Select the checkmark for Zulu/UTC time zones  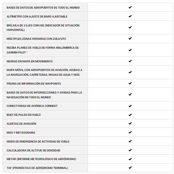(130, 38)
